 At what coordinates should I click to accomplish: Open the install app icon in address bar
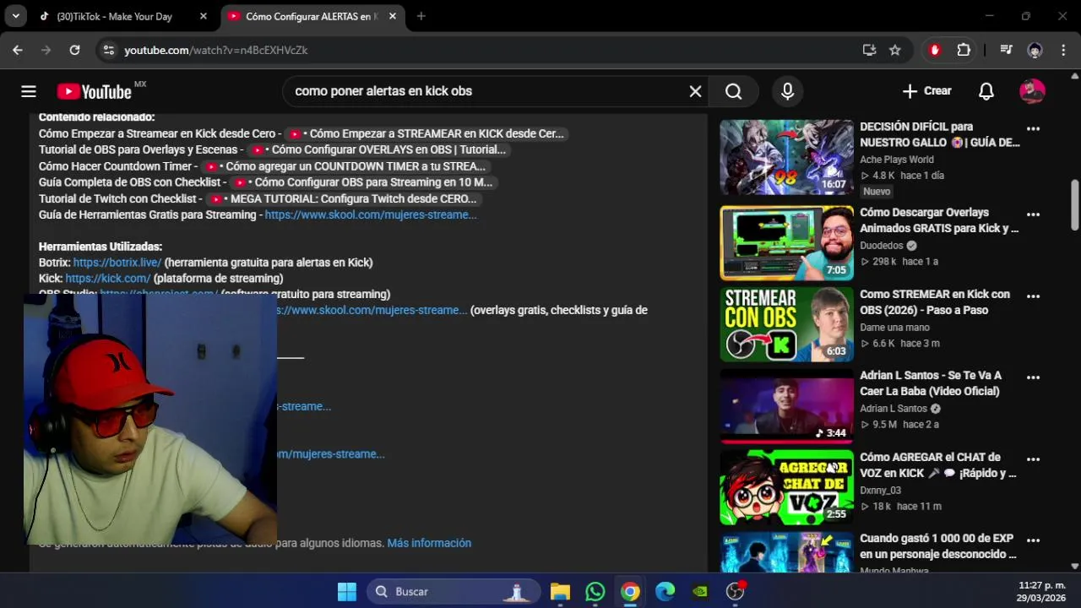tap(869, 50)
